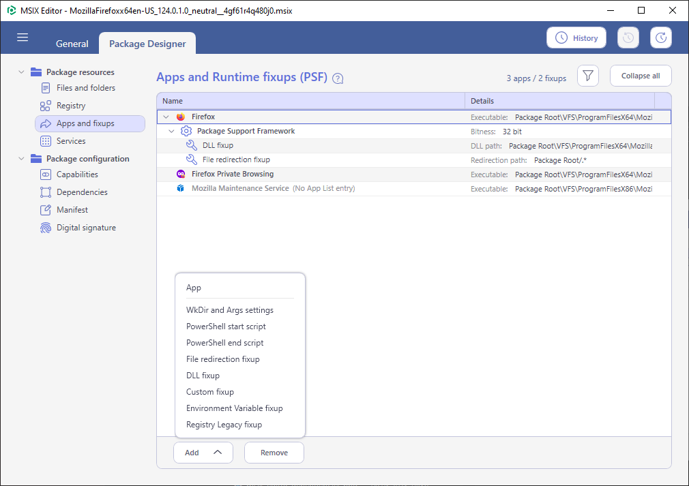This screenshot has width=689, height=486.
Task: Click the Mozilla Maintenance Service box icon
Action: point(181,188)
